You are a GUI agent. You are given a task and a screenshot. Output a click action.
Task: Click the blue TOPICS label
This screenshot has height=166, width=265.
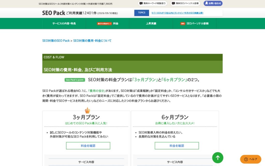click(142, 13)
